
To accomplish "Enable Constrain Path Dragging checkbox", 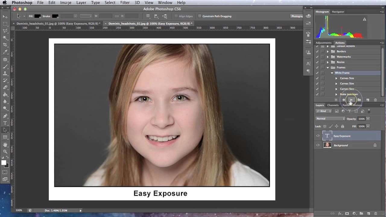I will pos(200,16).
